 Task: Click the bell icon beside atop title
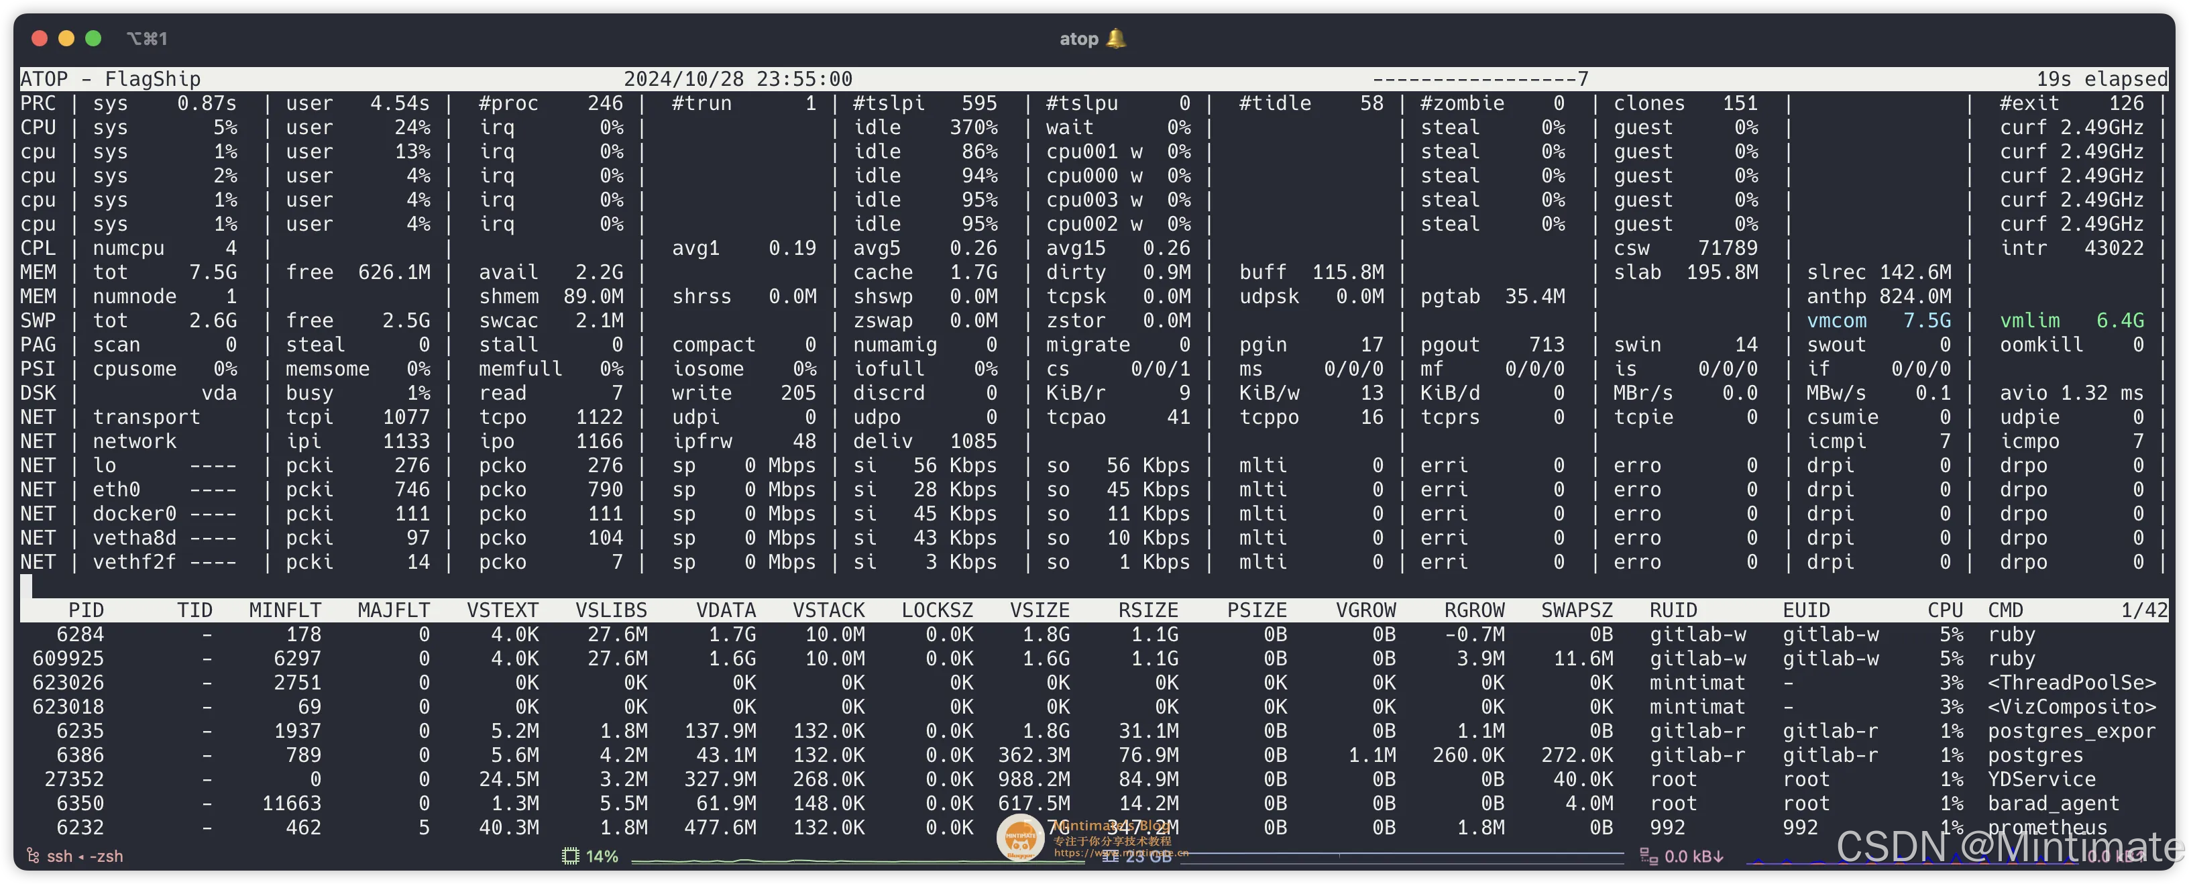tap(1117, 38)
